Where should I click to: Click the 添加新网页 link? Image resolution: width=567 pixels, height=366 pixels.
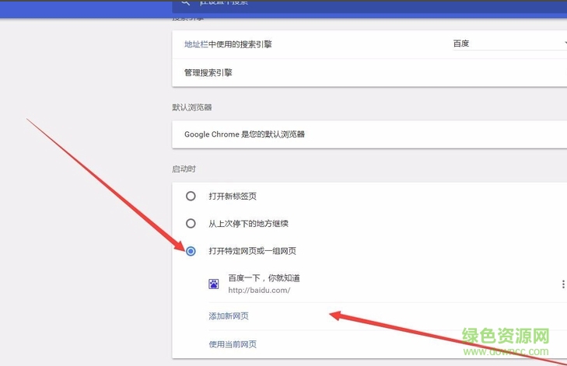[x=229, y=316]
